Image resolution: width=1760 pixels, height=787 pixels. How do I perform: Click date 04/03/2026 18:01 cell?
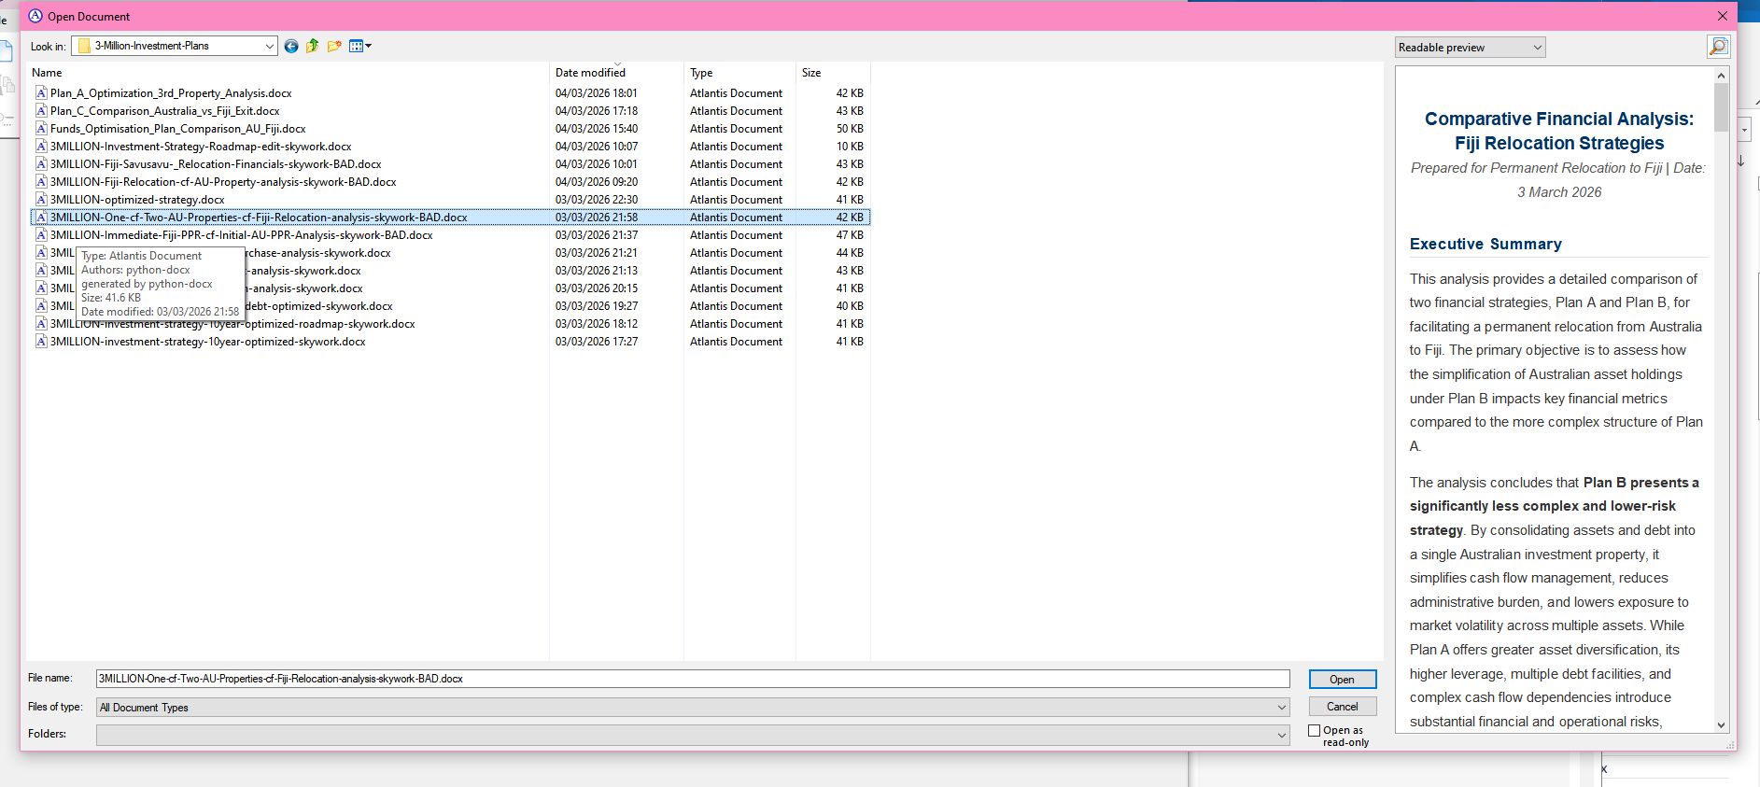597,93
